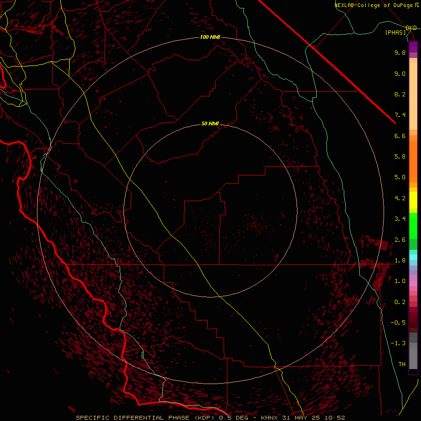Click the 100 NMI range ring label

210,37
